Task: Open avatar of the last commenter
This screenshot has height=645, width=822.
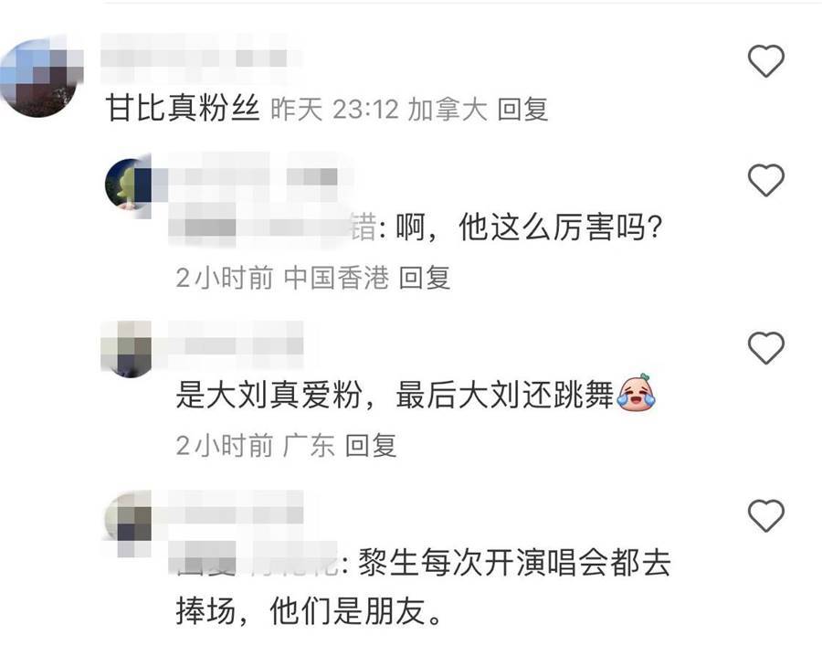Action: click(129, 519)
